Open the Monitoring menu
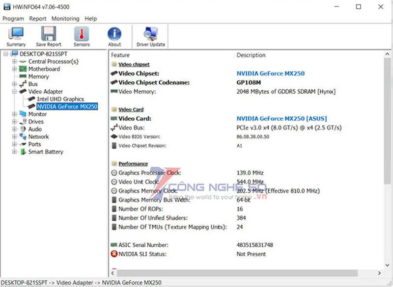The height and width of the screenshot is (287, 393). click(65, 18)
